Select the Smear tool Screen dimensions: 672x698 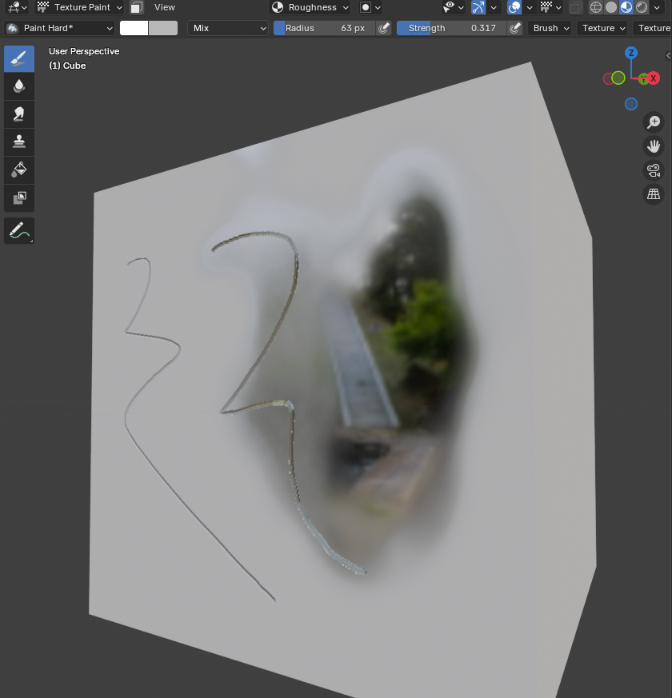[x=19, y=114]
